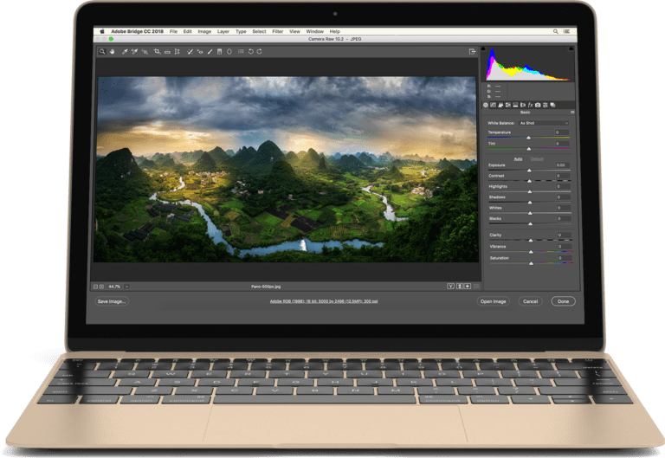Open the Effects fx panel tab
This screenshot has height=458, width=665.
[x=530, y=105]
